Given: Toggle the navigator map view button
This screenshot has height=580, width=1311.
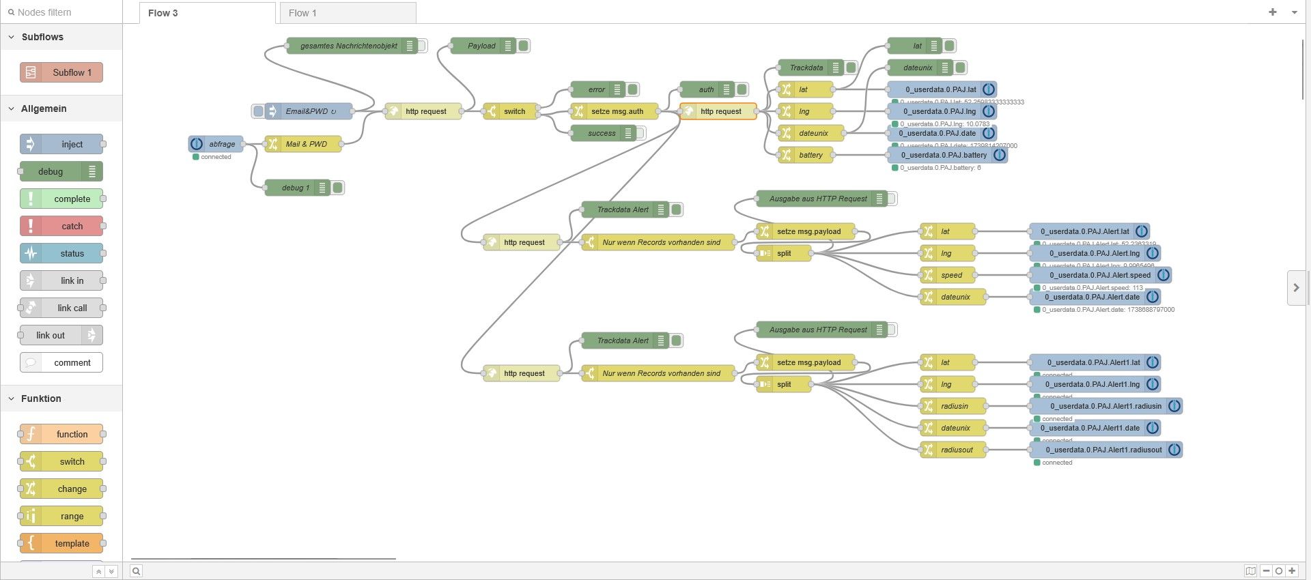Looking at the screenshot, I should [1250, 571].
